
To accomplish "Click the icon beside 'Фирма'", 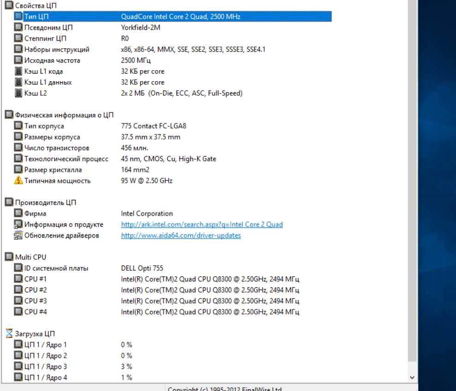I will click(x=18, y=213).
